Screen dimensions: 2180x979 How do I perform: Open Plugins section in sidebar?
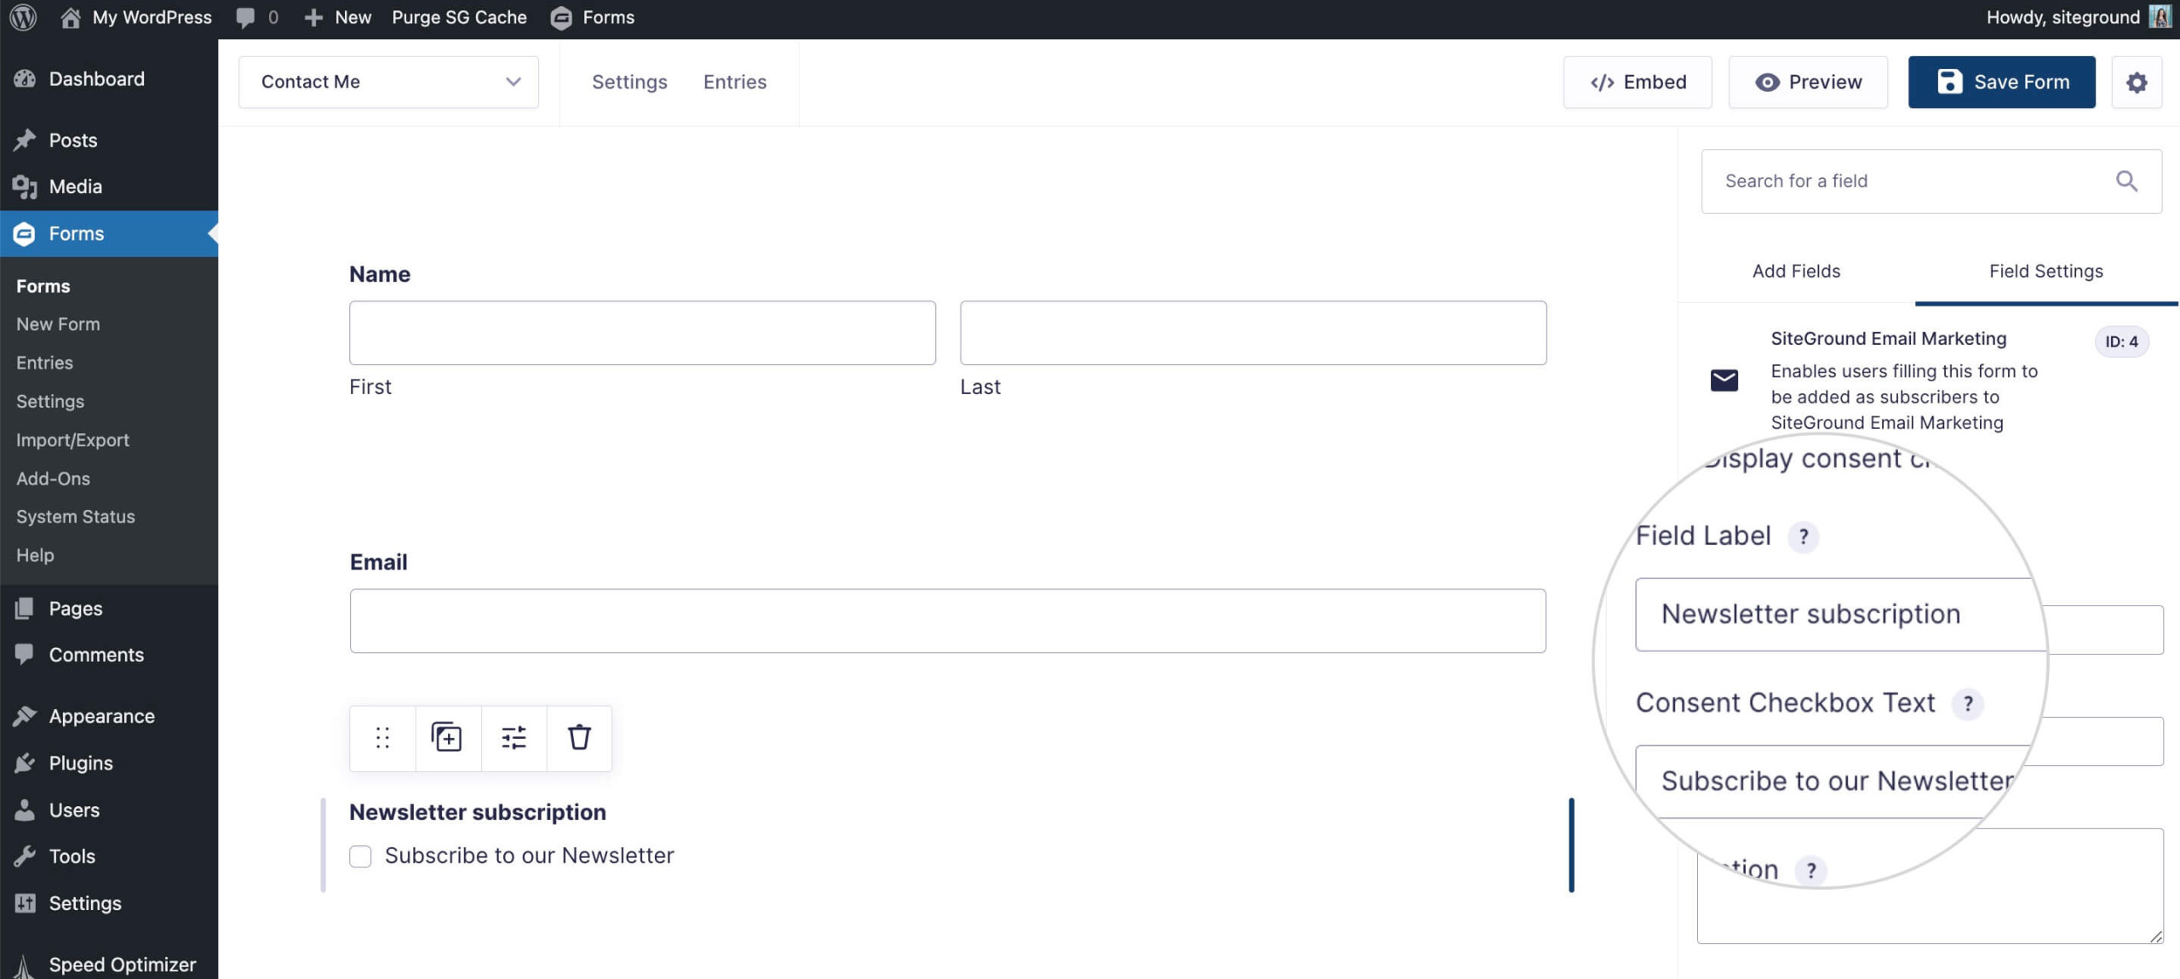pyautogui.click(x=109, y=763)
